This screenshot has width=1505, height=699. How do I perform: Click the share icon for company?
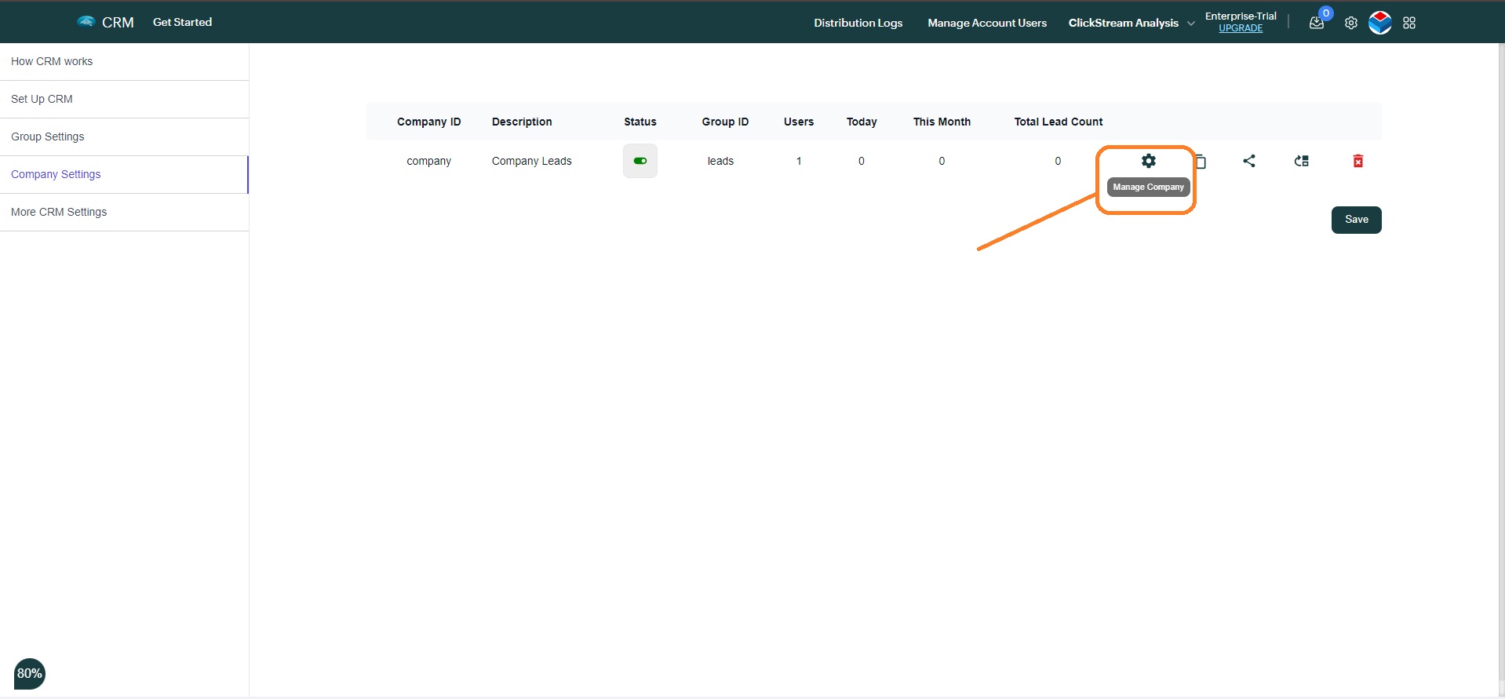tap(1249, 161)
